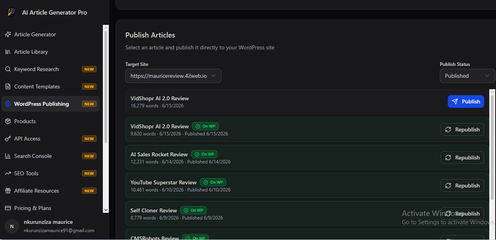
Task: Republish the AI Sales Rocket Review
Action: 462,157
